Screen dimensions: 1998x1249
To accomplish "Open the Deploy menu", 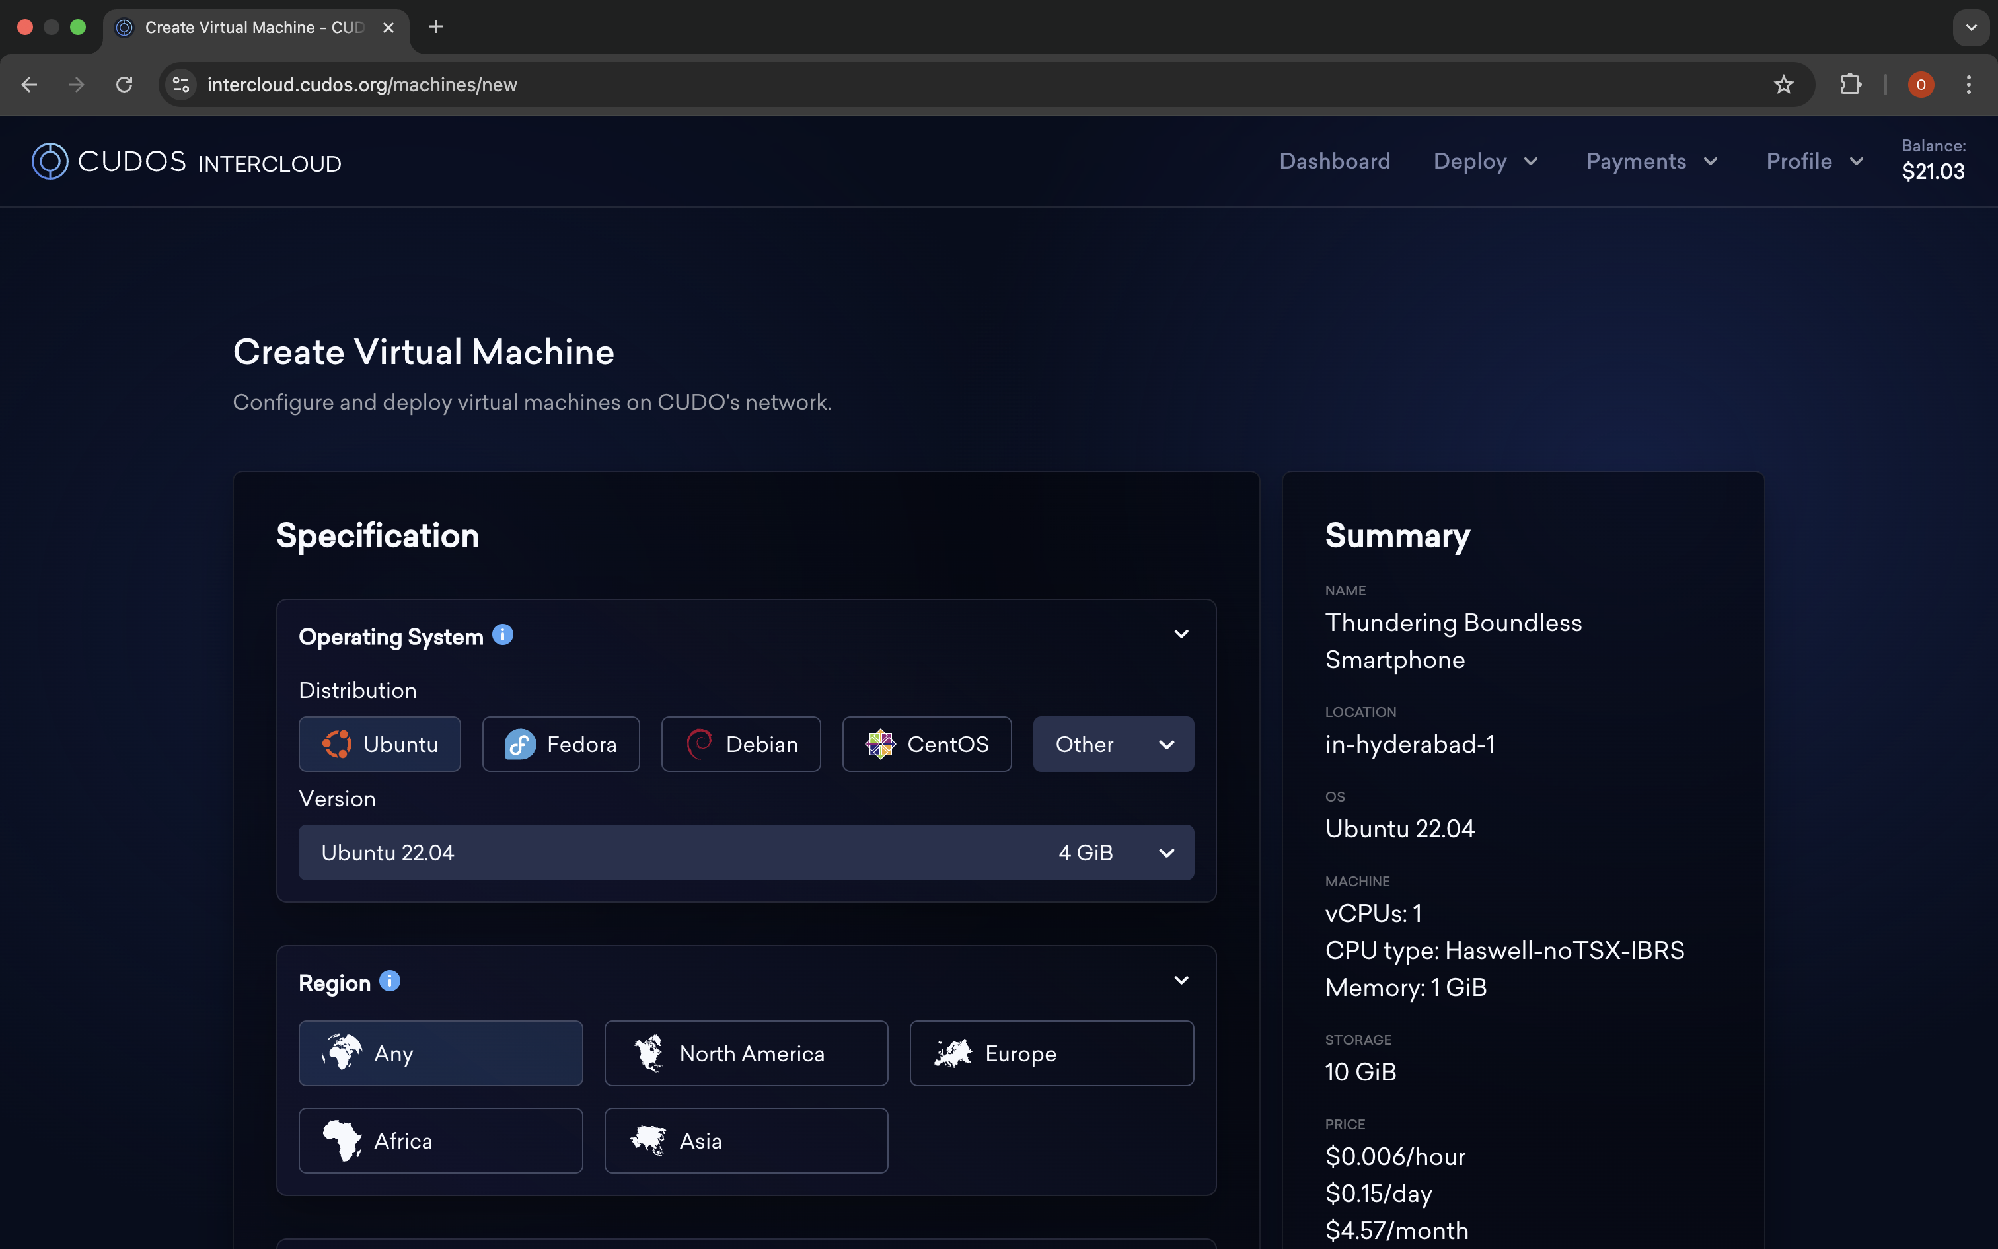I will click(x=1485, y=161).
